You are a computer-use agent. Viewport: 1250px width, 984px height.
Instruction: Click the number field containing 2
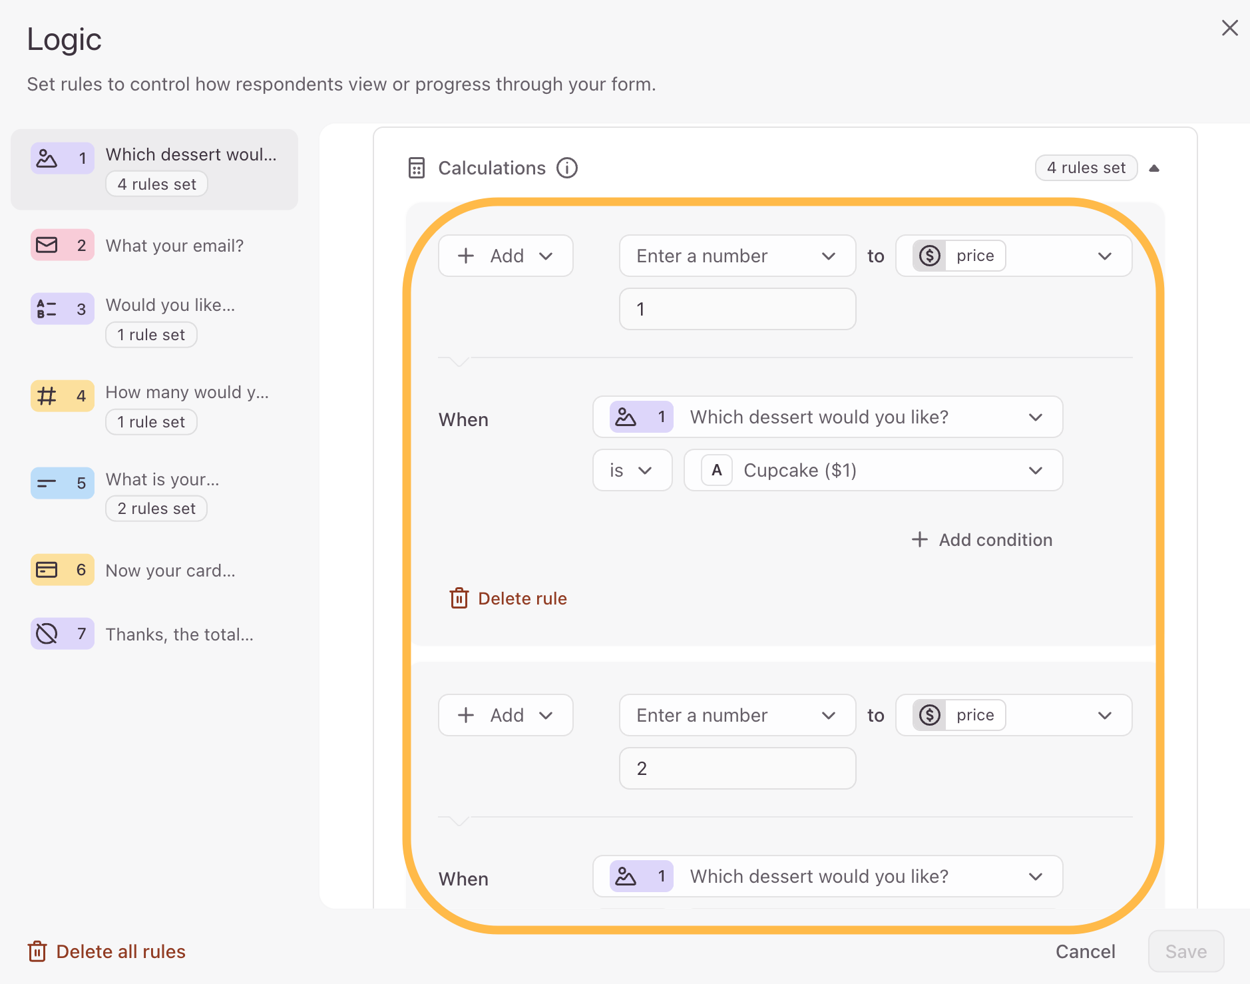(737, 768)
